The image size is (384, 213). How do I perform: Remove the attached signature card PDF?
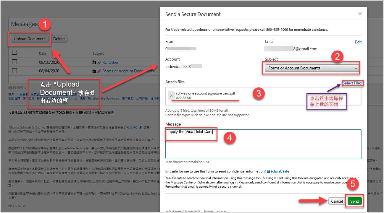point(171,96)
